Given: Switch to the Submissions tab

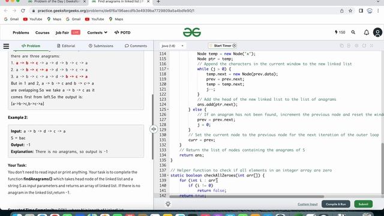Looking at the screenshot, I should click(x=101, y=46).
